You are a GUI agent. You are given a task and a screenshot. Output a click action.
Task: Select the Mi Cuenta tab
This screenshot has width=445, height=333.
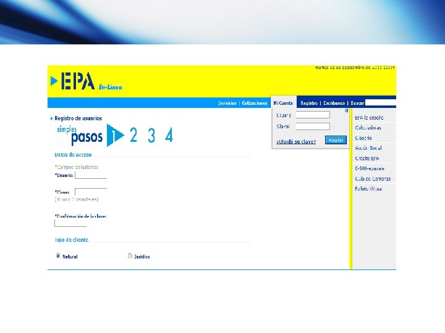(x=283, y=103)
